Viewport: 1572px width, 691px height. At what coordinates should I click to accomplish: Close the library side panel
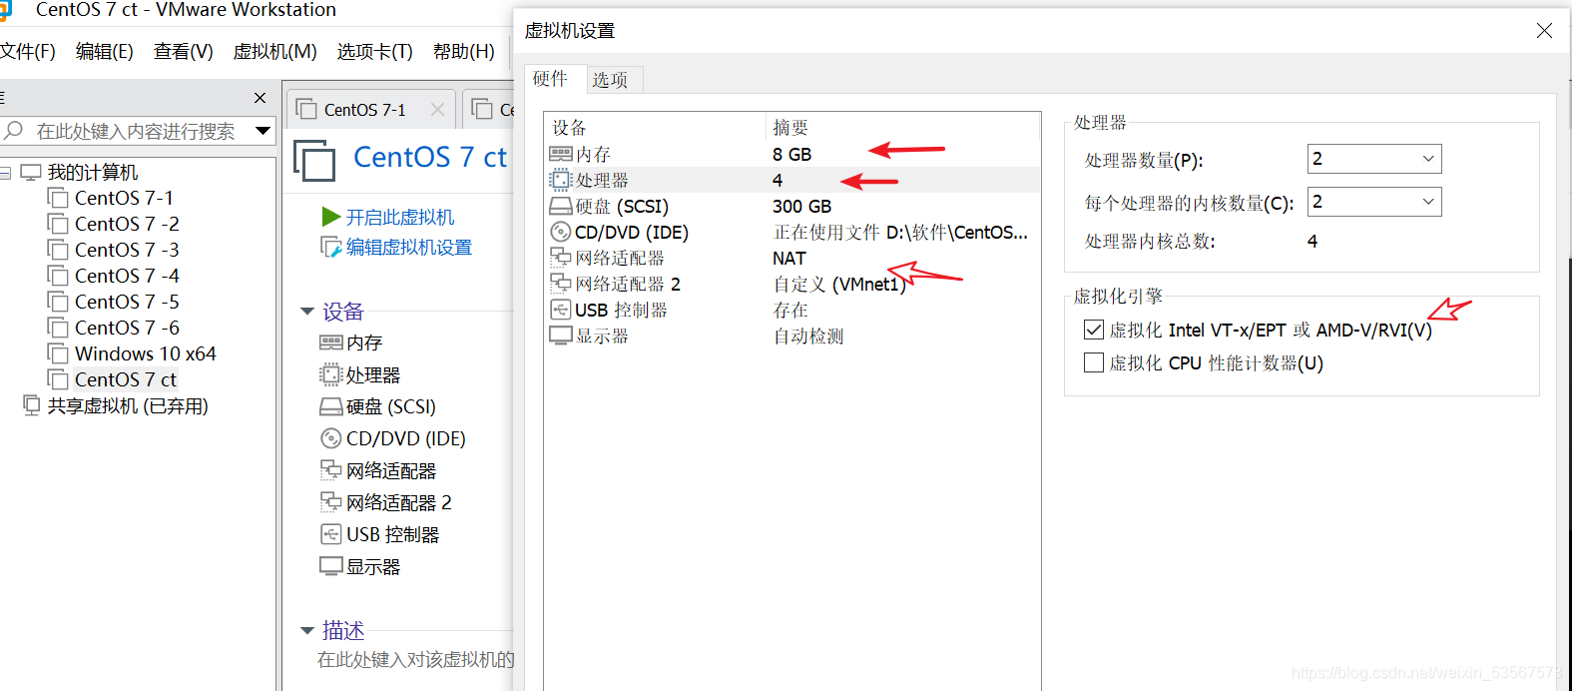click(x=261, y=98)
